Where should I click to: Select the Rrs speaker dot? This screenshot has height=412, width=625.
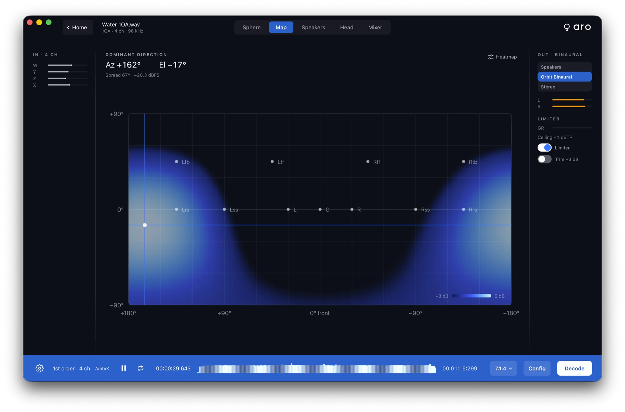coord(463,209)
